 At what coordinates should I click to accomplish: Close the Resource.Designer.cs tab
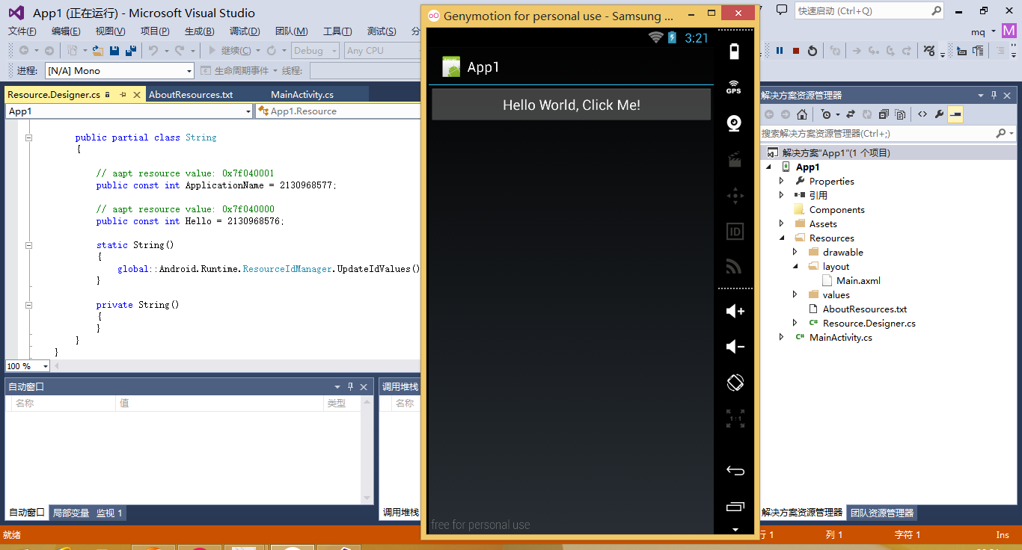tap(137, 95)
